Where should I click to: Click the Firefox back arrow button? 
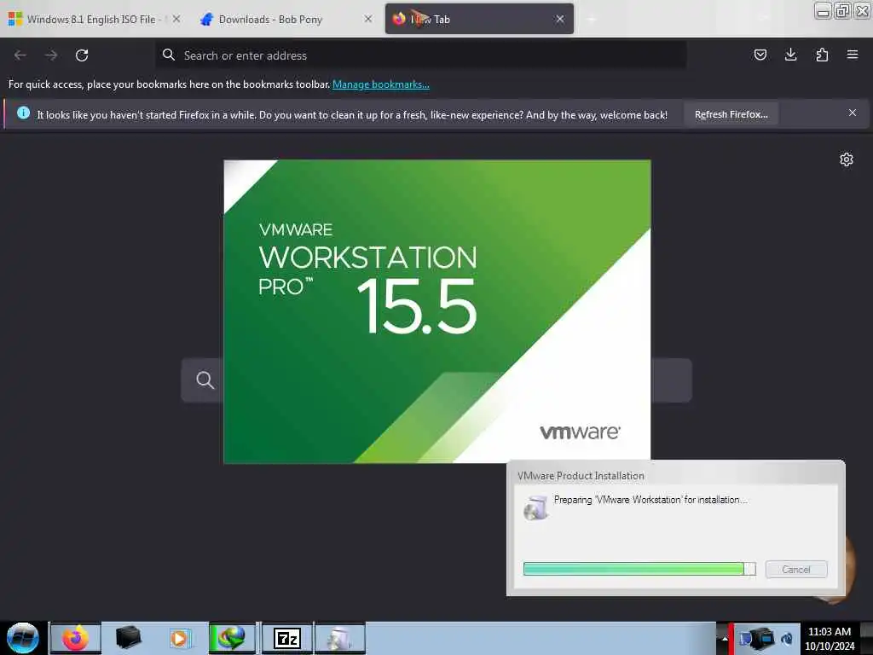[20, 55]
